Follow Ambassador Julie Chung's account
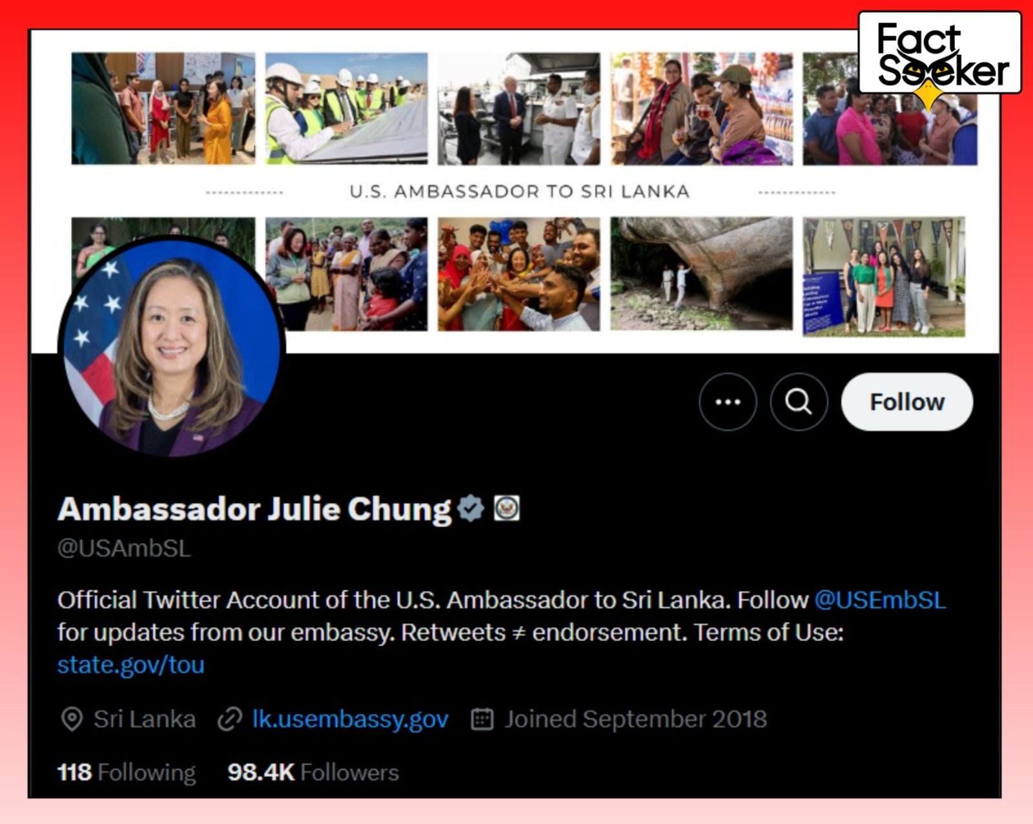Viewport: 1033px width, 824px height. tap(907, 402)
